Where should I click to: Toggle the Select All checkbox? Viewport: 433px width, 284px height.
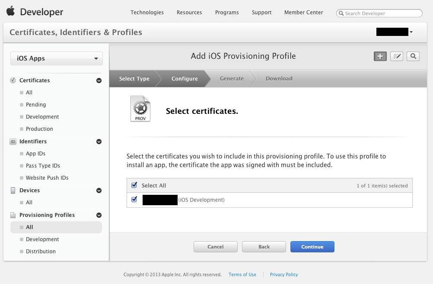tap(134, 185)
